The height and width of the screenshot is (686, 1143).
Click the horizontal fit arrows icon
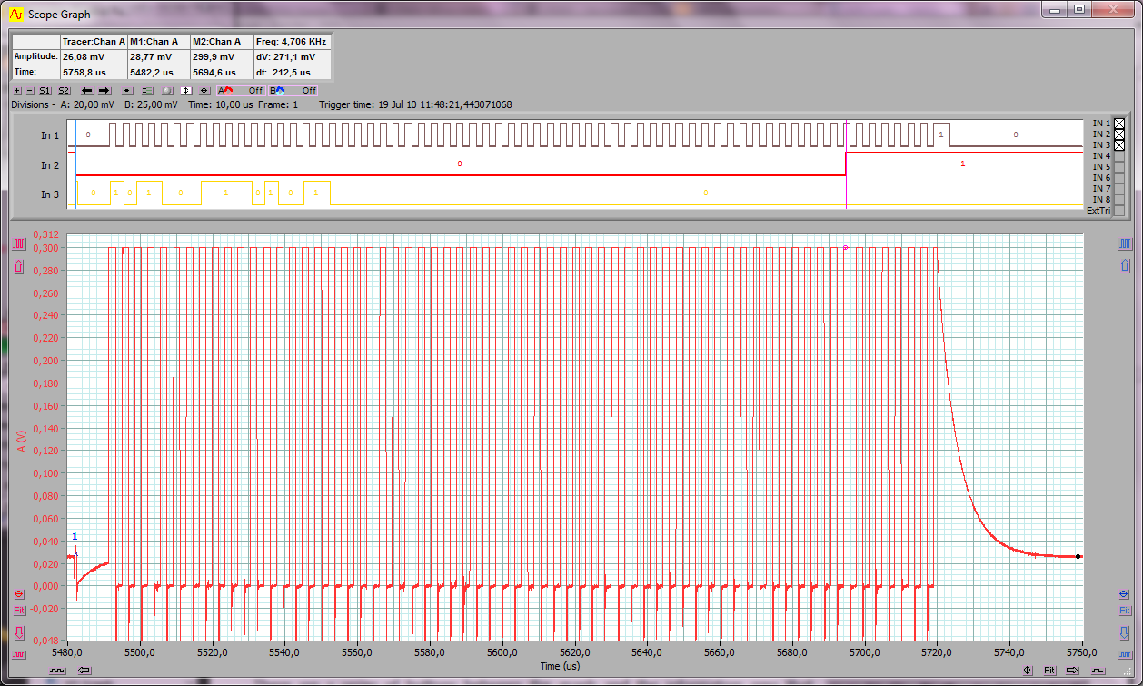(204, 91)
